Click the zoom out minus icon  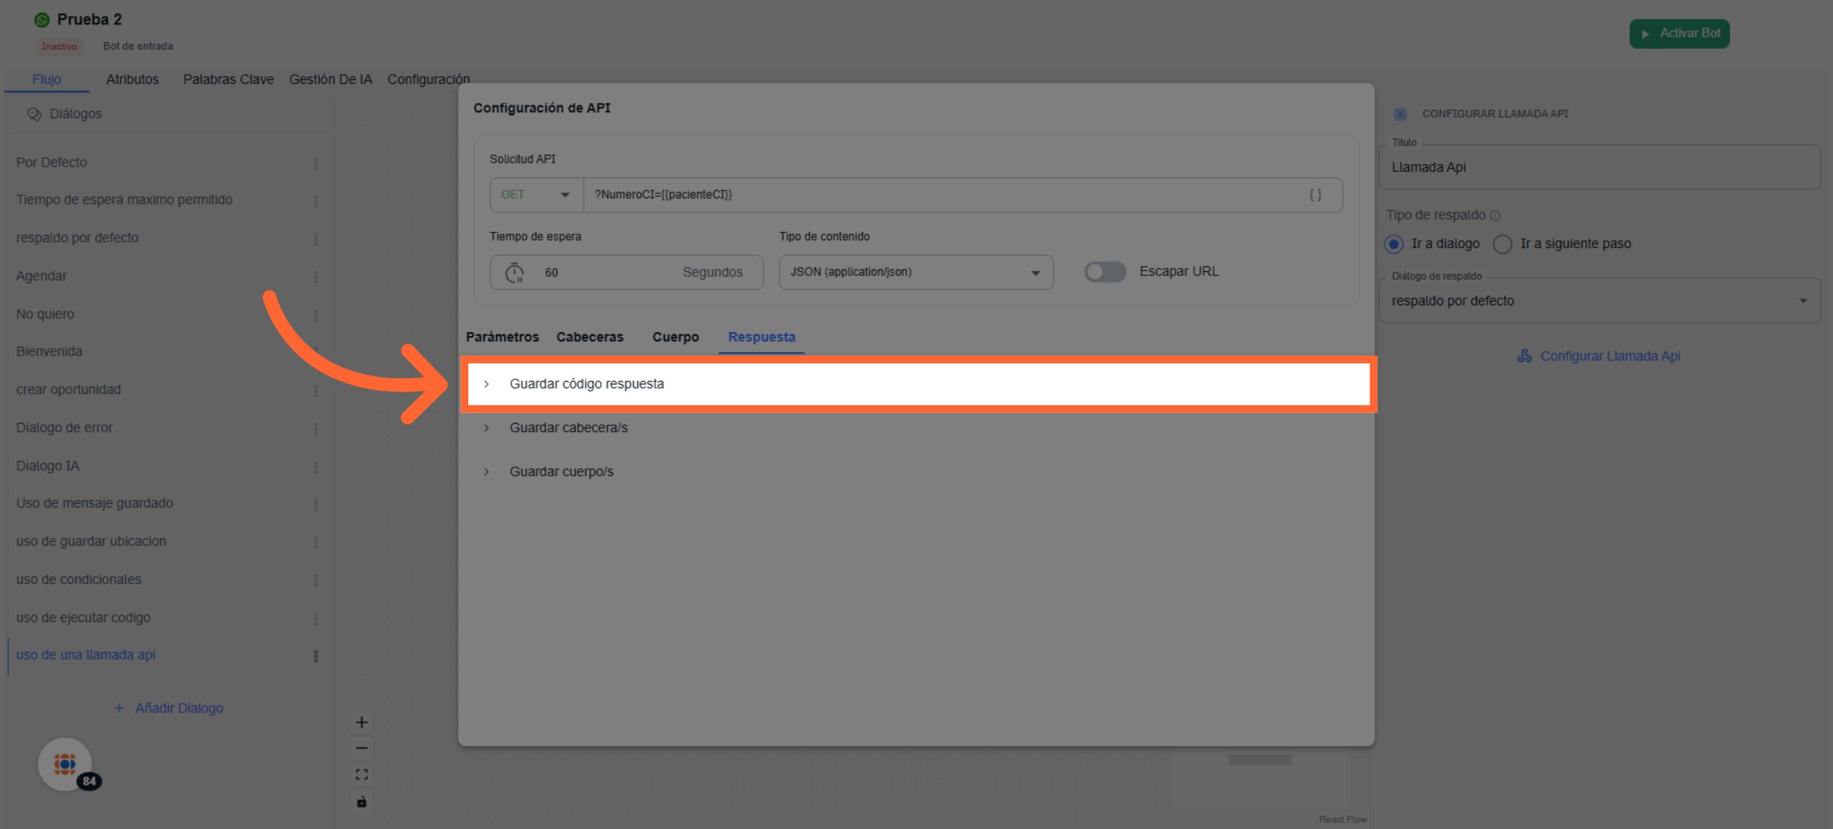[361, 748]
